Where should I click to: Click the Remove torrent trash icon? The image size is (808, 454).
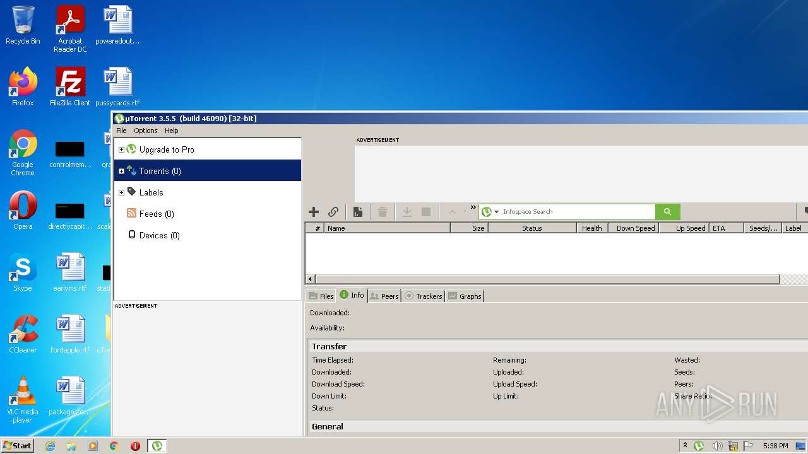point(383,212)
